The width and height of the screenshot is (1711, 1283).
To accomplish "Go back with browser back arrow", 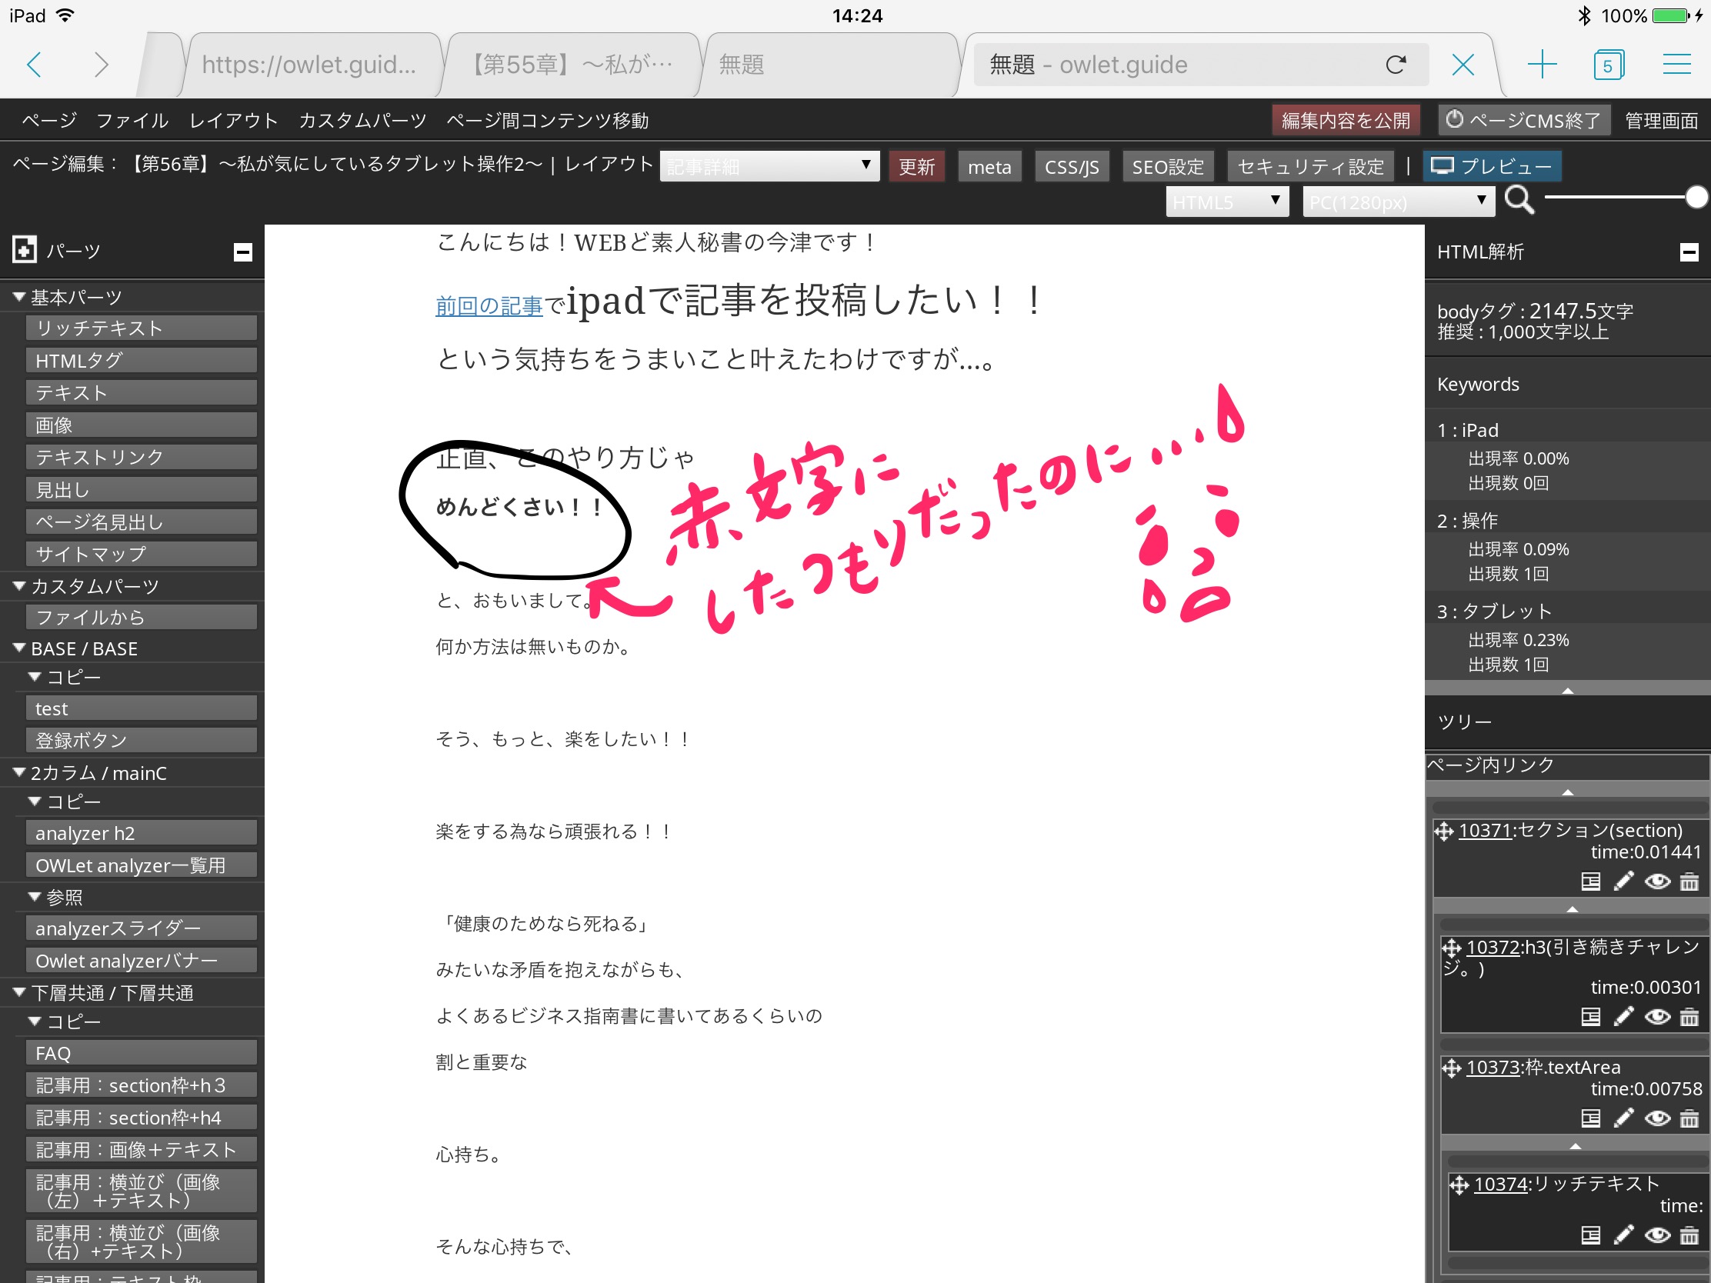I will click(x=34, y=64).
